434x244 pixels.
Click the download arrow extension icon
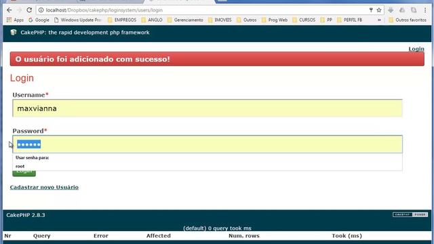coord(391,10)
